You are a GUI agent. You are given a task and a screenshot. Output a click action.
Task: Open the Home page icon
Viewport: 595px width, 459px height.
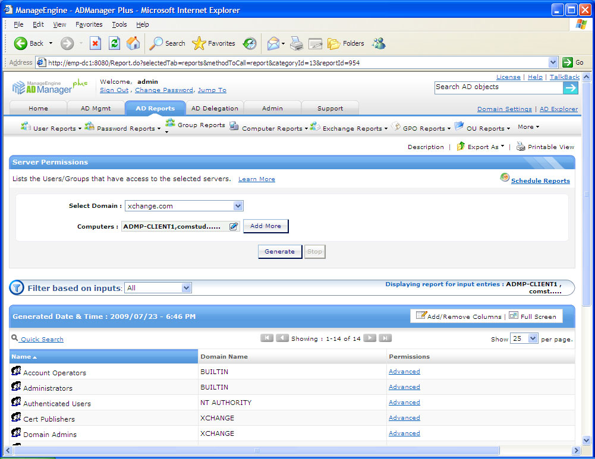133,43
